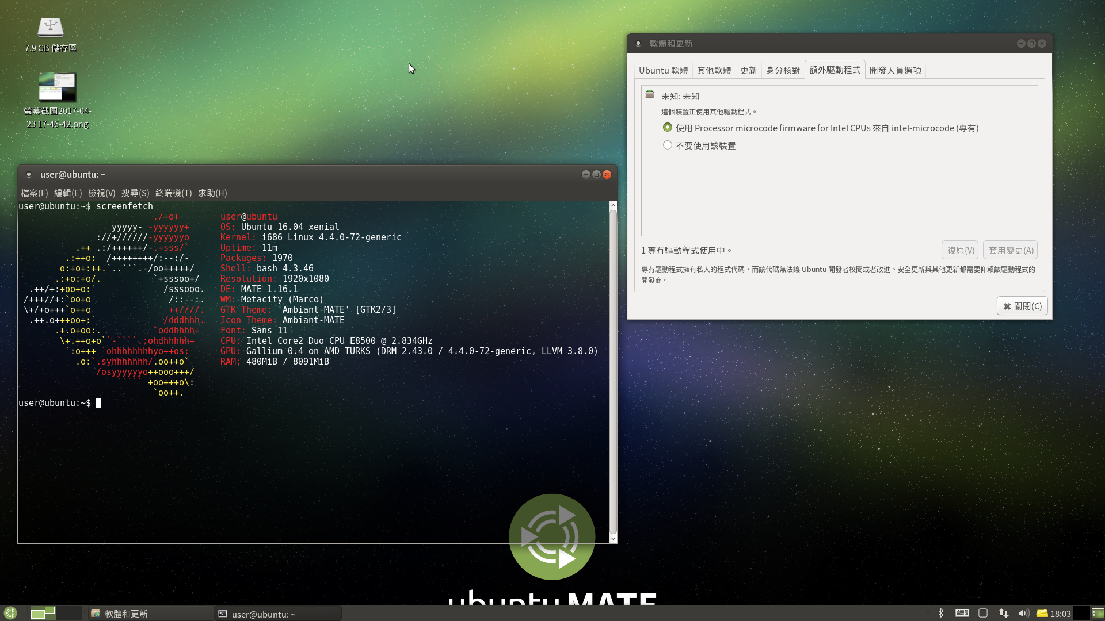Close the 軟體和更新 window via titlebar
Image resolution: width=1105 pixels, height=621 pixels.
tap(1042, 43)
